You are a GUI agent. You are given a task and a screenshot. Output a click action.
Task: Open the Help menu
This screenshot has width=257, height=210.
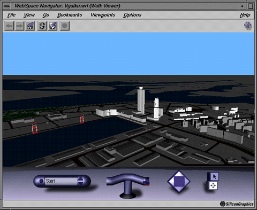point(245,15)
